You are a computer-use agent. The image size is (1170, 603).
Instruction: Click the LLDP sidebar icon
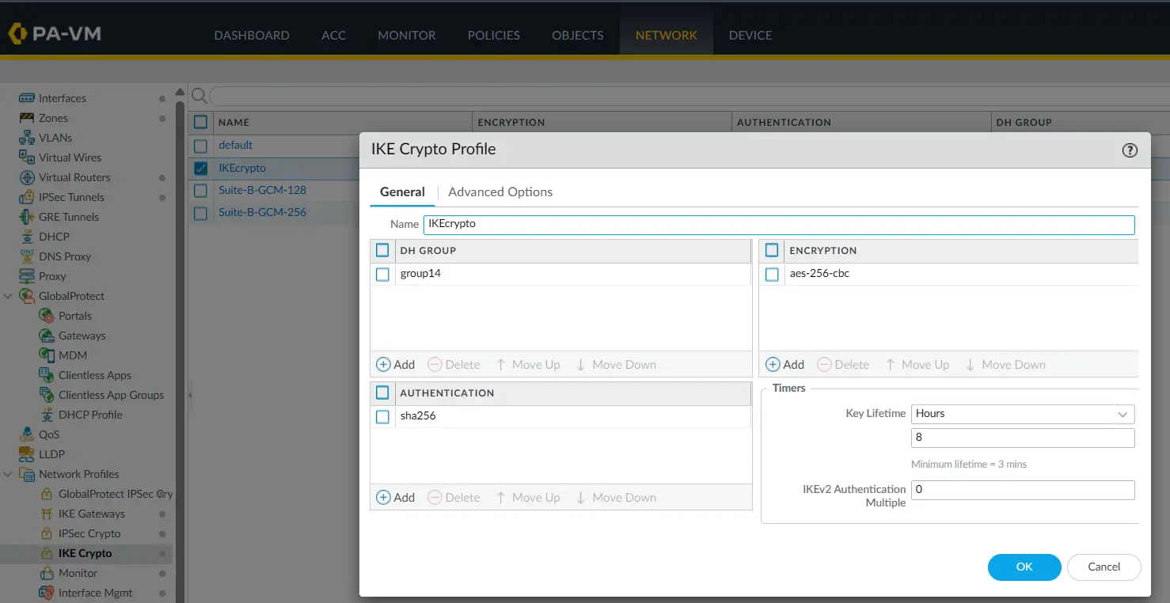(27, 454)
